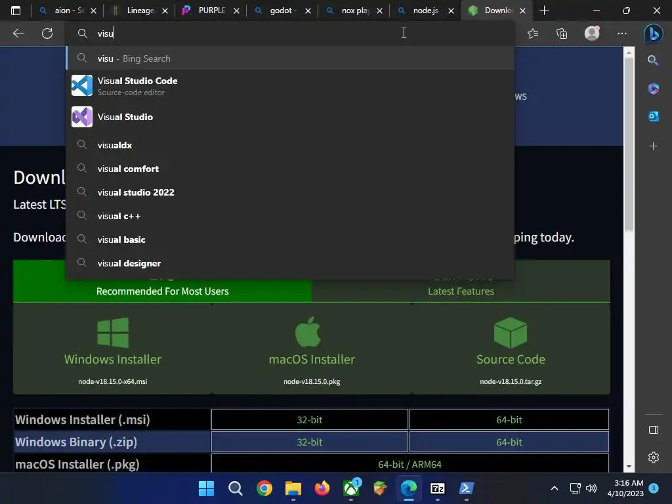The image size is (672, 504).
Task: Download node-v18.15.0.tar.gz link
Action: pos(511,381)
